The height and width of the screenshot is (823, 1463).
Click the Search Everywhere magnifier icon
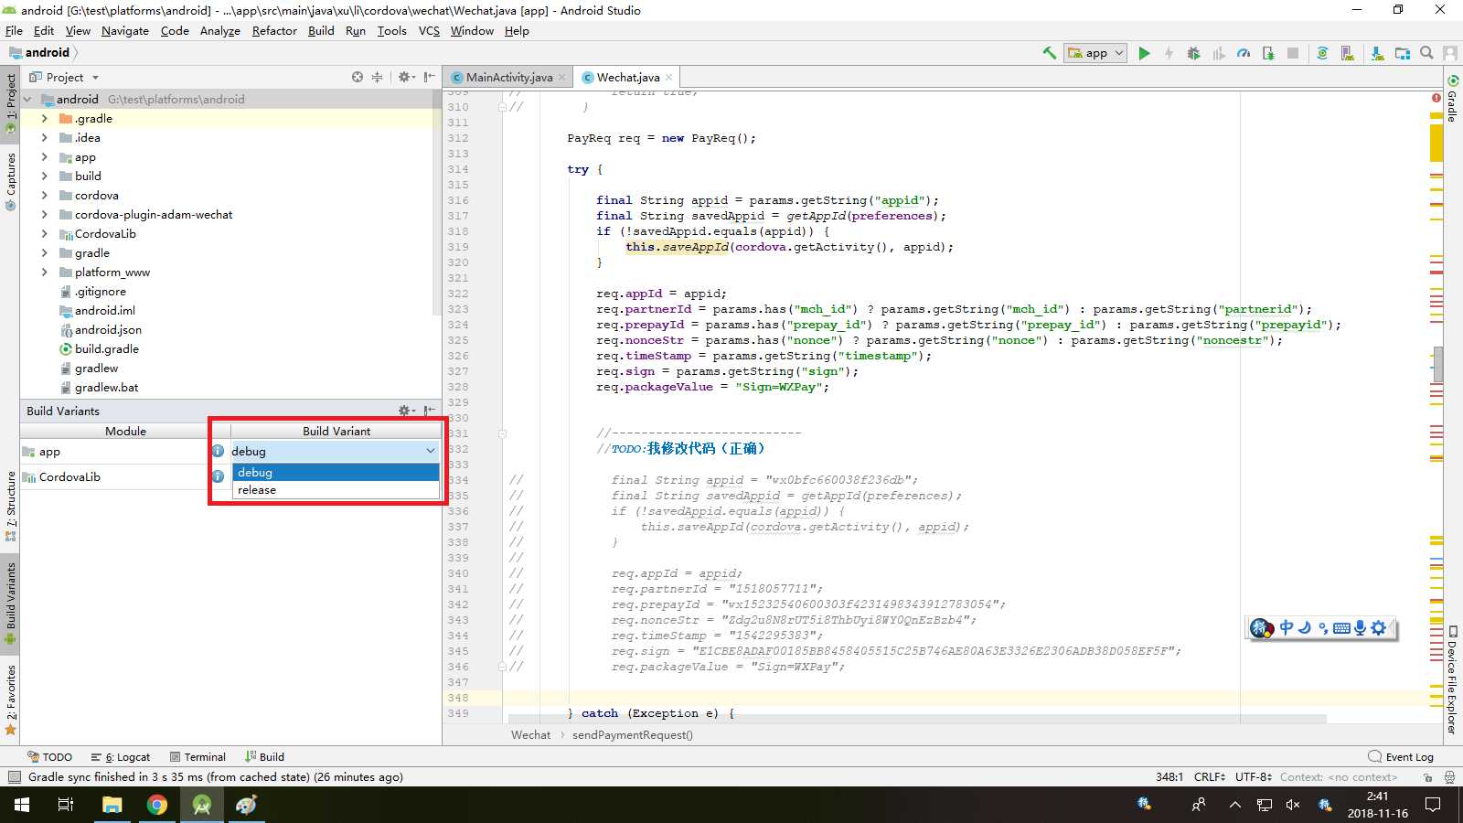coord(1426,53)
